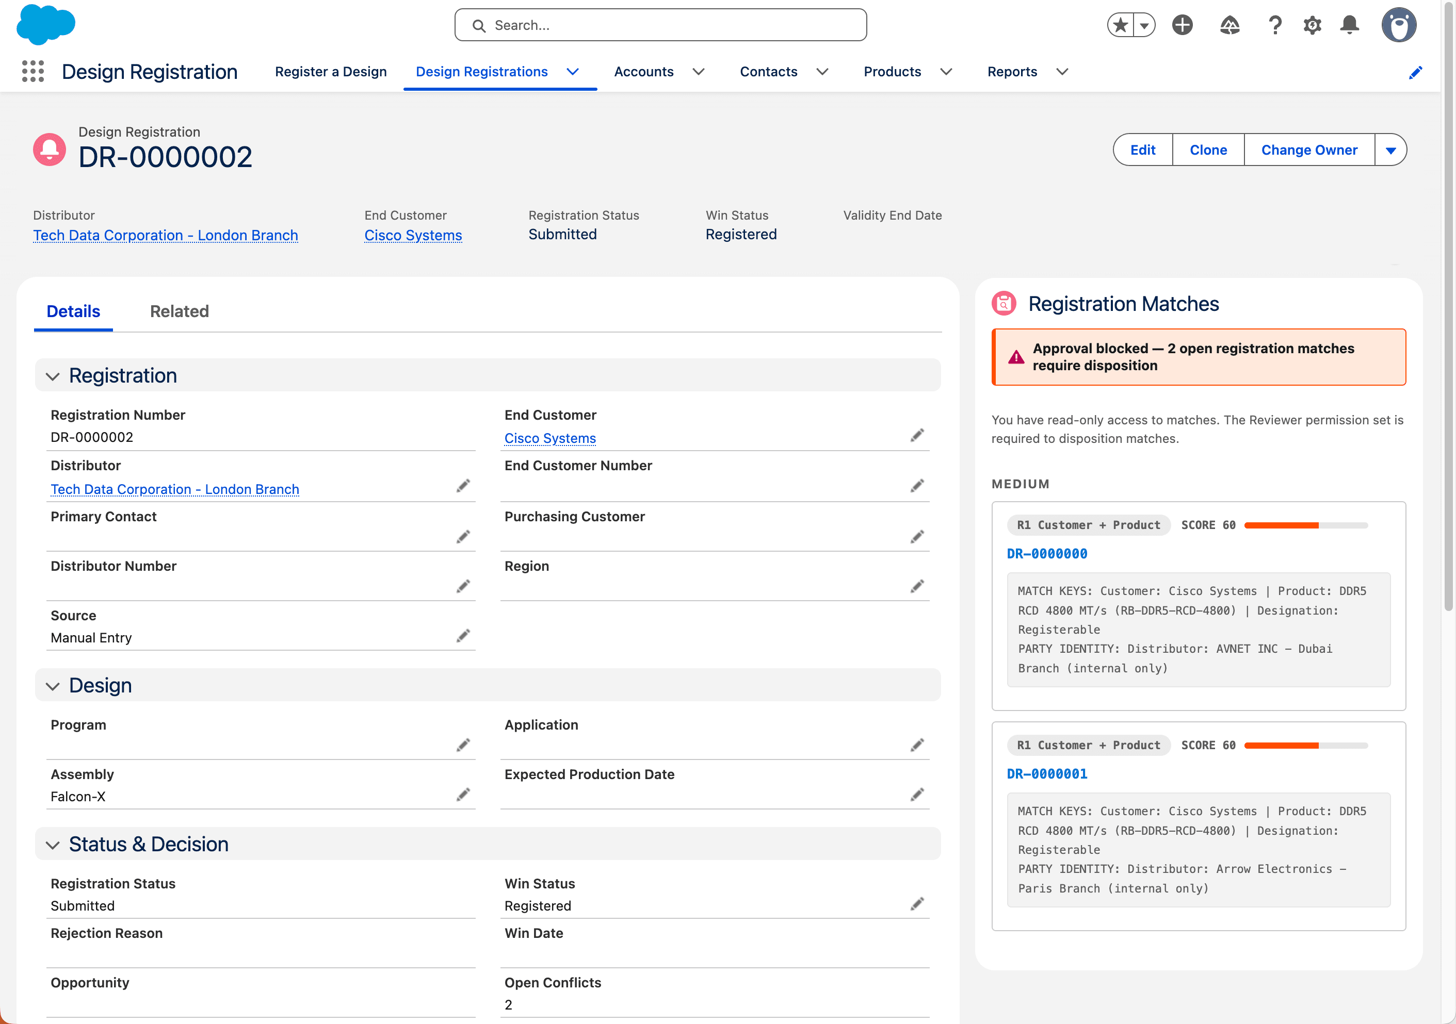Click the R1 Customer + Product badge on DR-0000001
This screenshot has width=1456, height=1024.
[1088, 746]
